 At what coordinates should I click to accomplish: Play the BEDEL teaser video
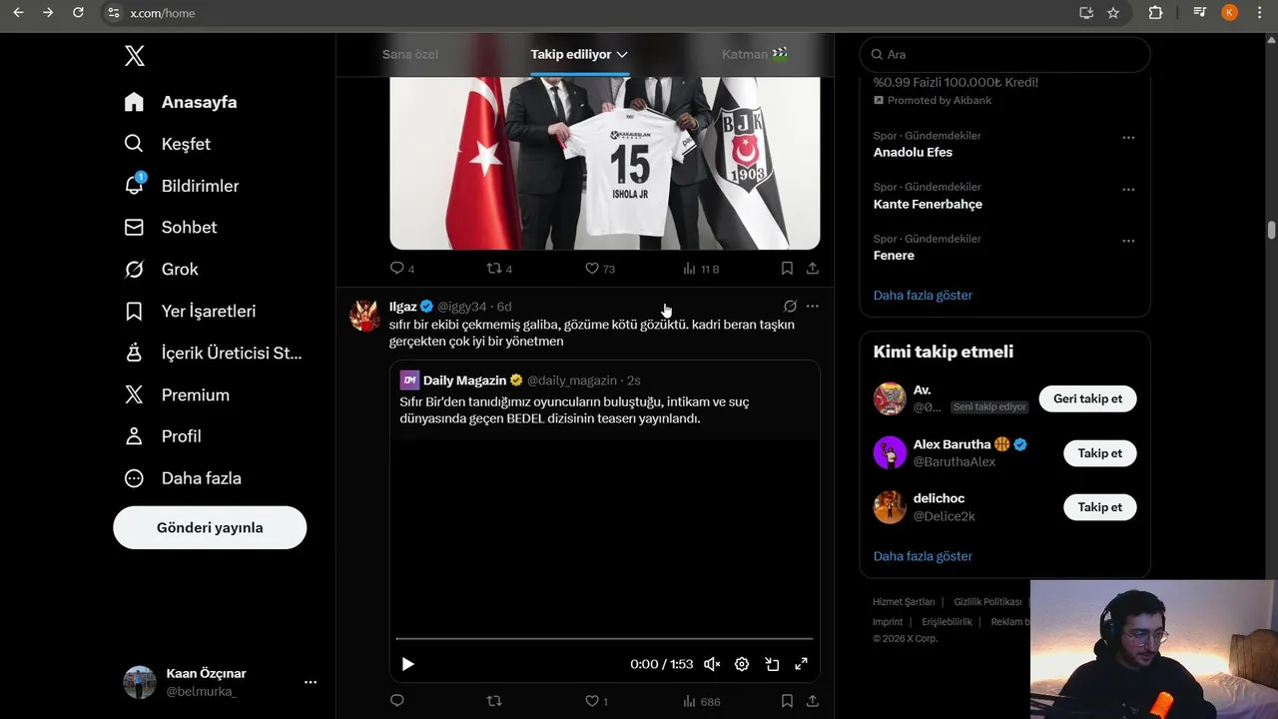[x=407, y=664]
